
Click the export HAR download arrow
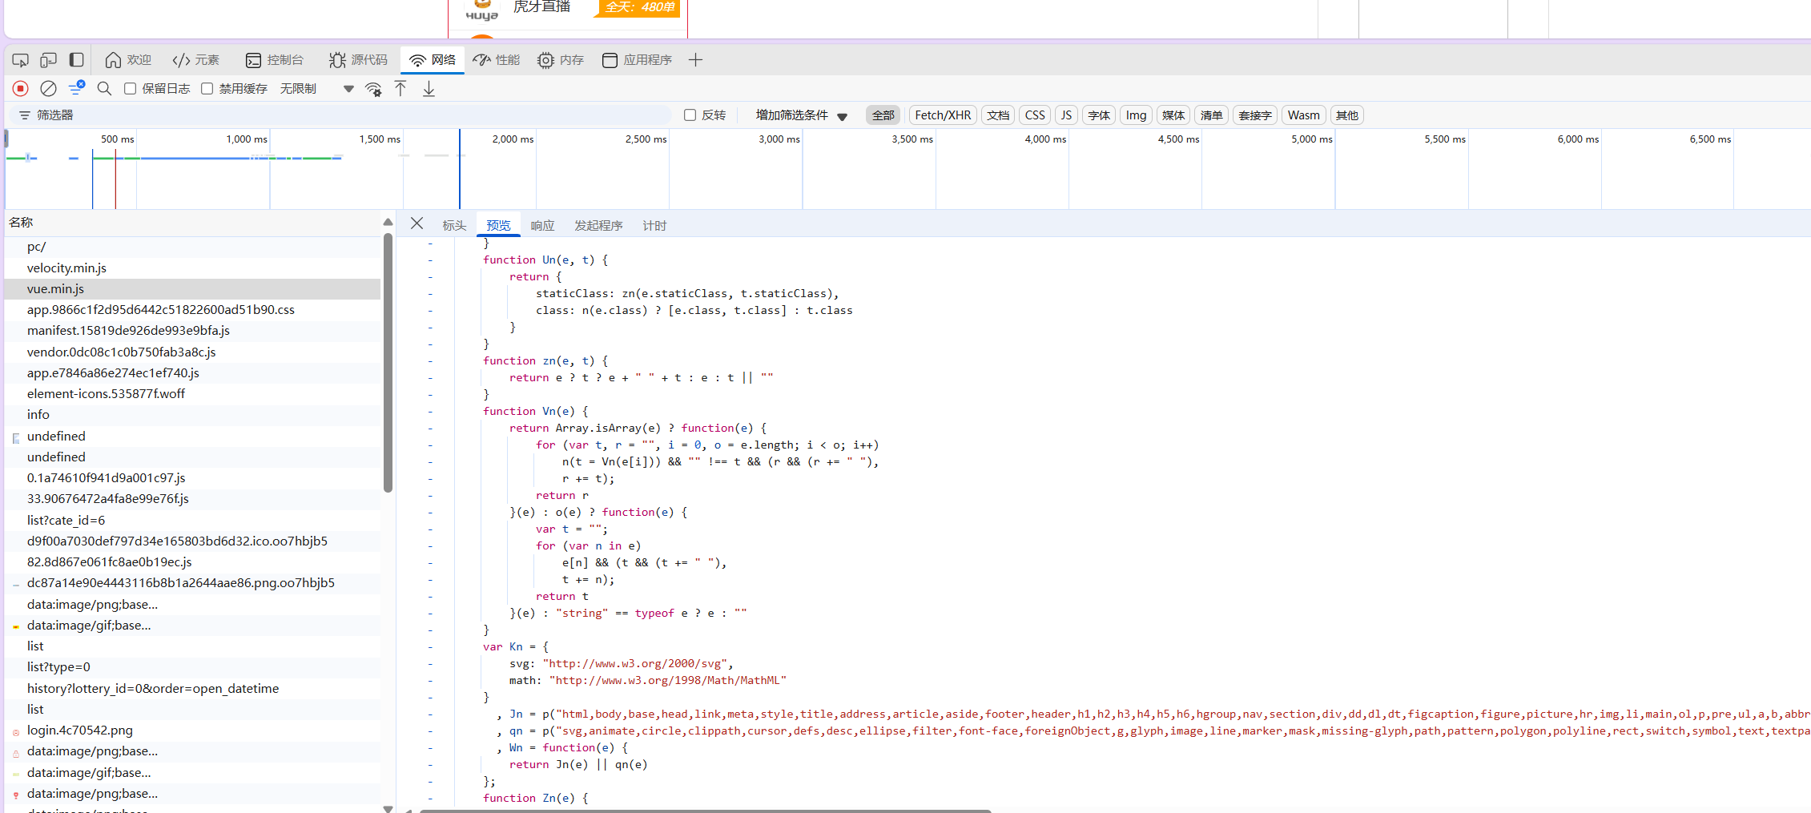429,89
